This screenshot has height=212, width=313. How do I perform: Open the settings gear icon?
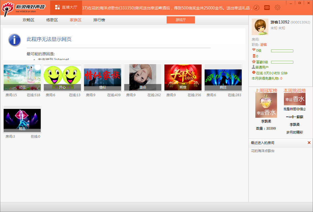click(278, 7)
